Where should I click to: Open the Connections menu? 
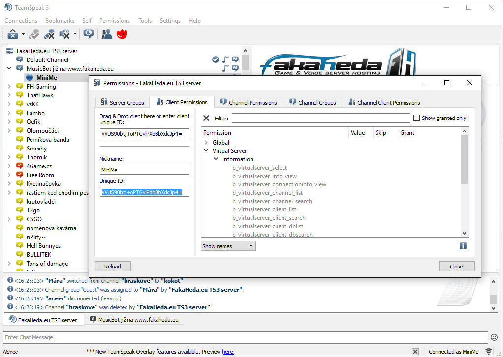(x=21, y=21)
